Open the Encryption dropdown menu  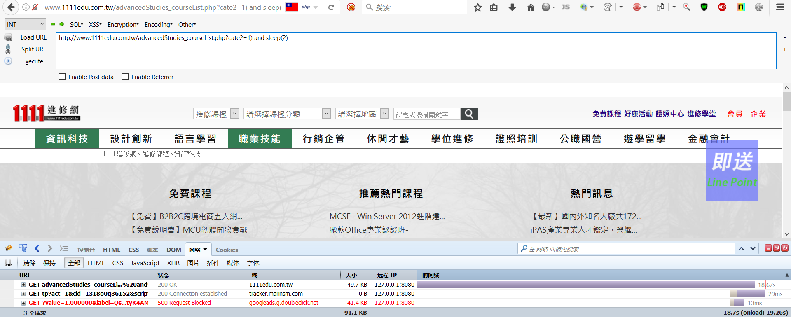coord(123,25)
